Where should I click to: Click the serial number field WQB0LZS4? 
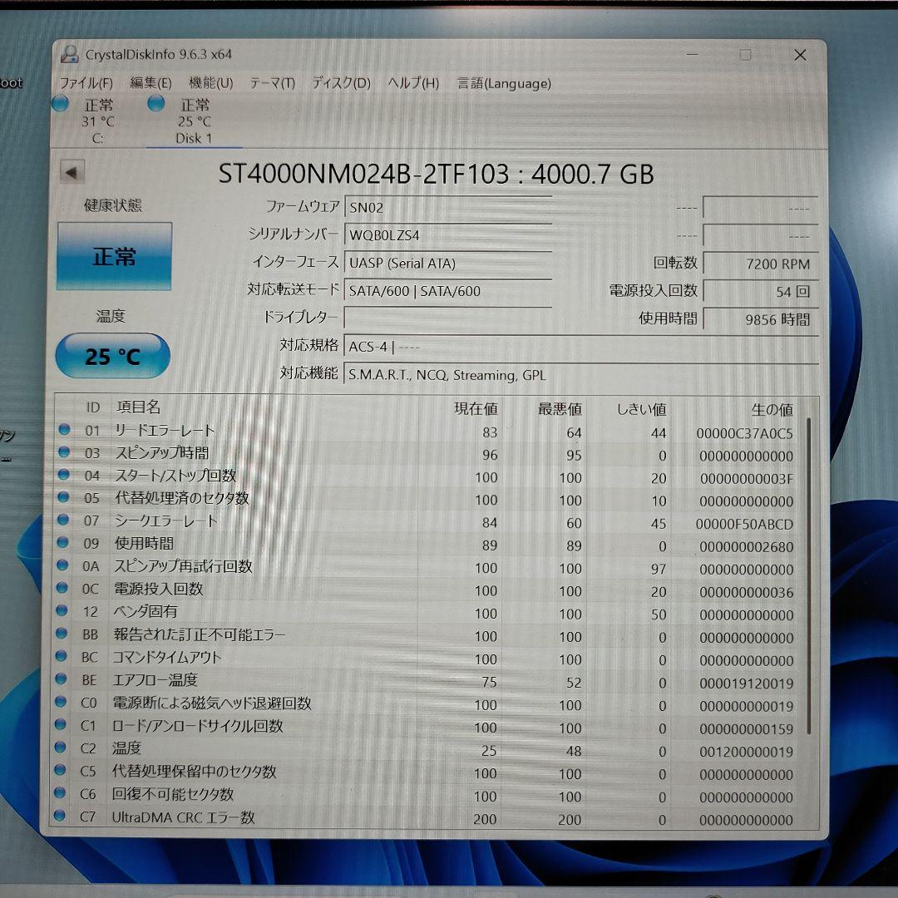(x=448, y=234)
